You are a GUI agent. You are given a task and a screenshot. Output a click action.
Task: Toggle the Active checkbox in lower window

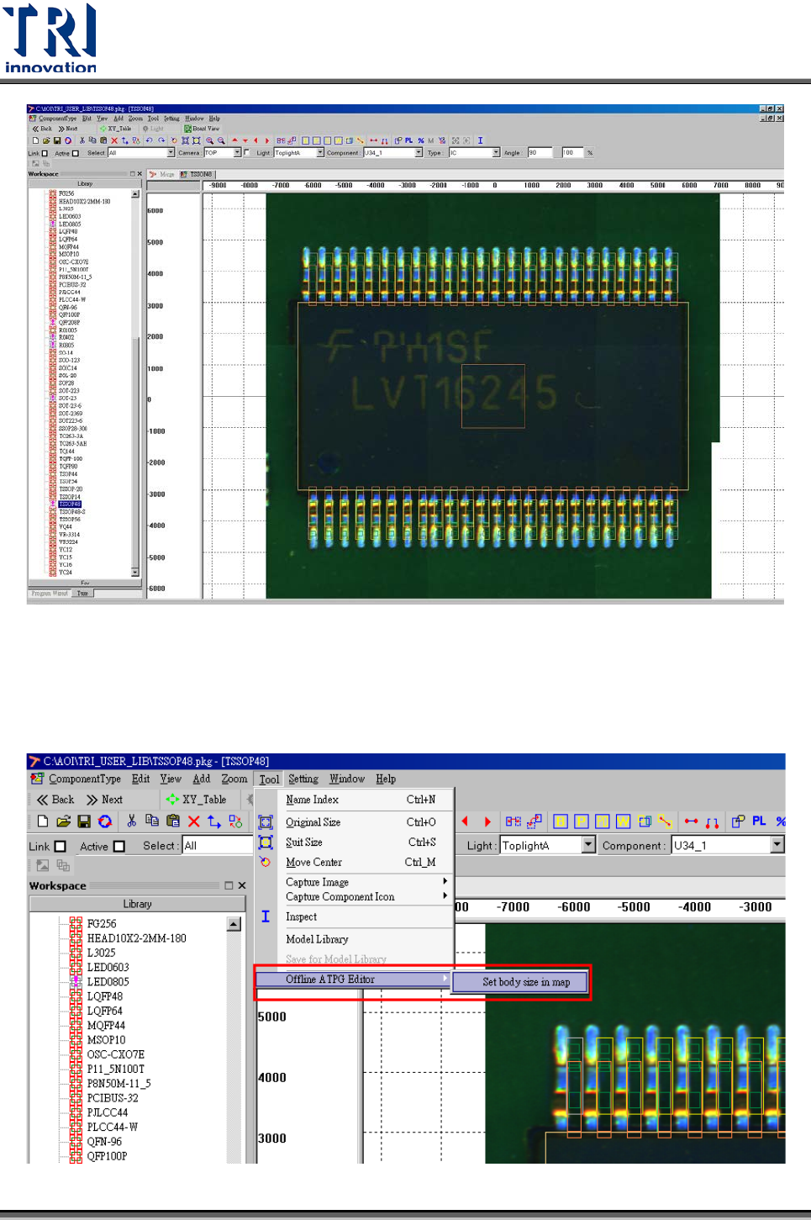point(119,847)
